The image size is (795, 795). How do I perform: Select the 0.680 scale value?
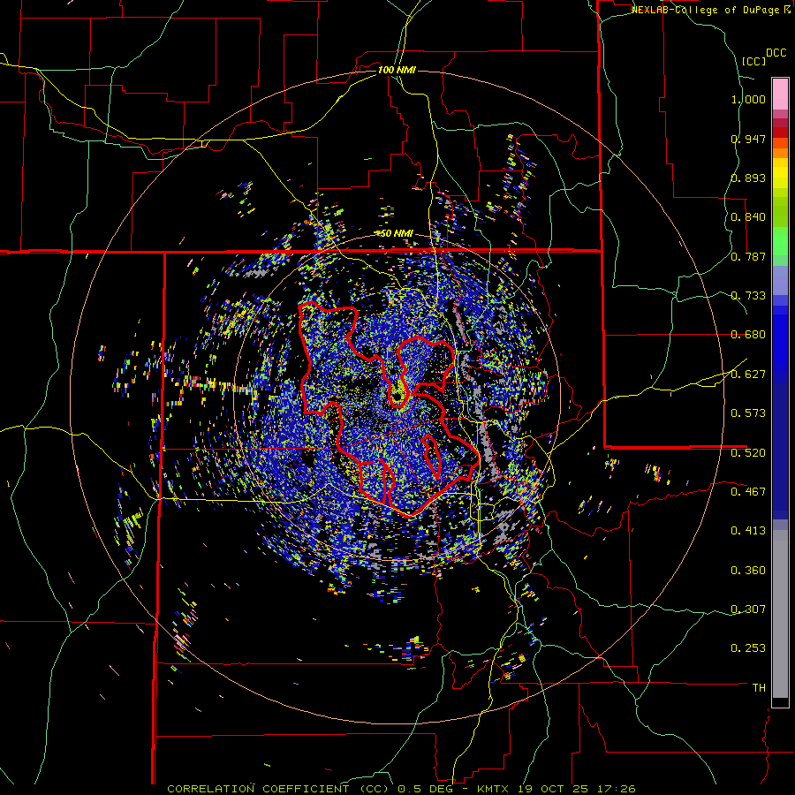(x=748, y=335)
